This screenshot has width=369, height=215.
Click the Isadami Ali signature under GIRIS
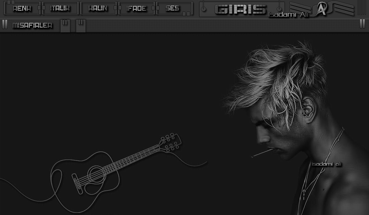[x=288, y=15]
